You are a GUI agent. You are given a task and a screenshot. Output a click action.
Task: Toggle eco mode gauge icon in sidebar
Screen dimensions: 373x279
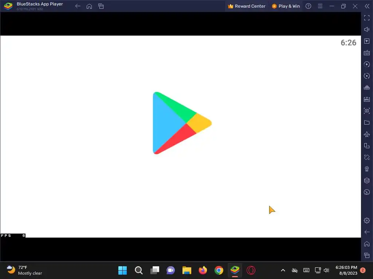367,192
